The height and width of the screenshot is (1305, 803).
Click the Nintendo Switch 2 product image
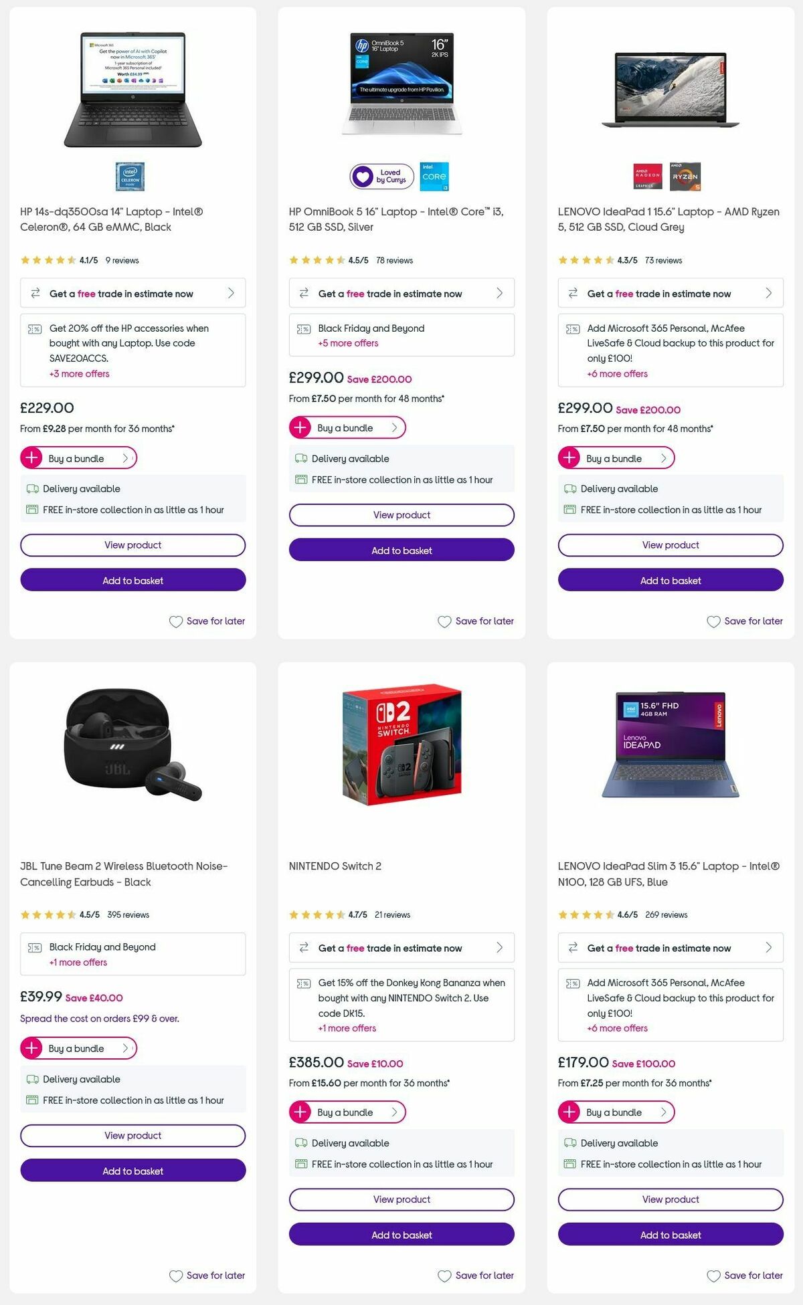pos(401,749)
